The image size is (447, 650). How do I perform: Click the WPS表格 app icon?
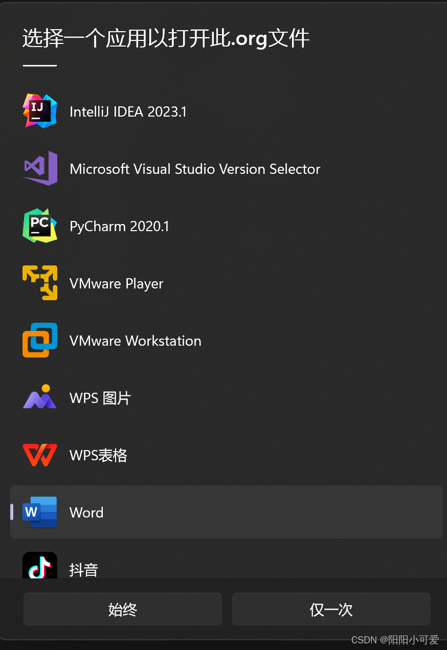coord(40,455)
